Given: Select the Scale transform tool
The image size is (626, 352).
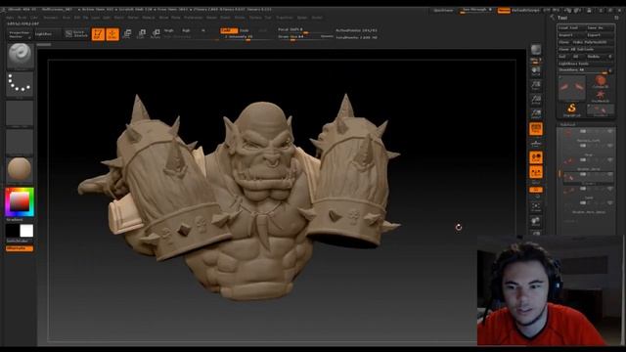Looking at the screenshot, I should 141,34.
